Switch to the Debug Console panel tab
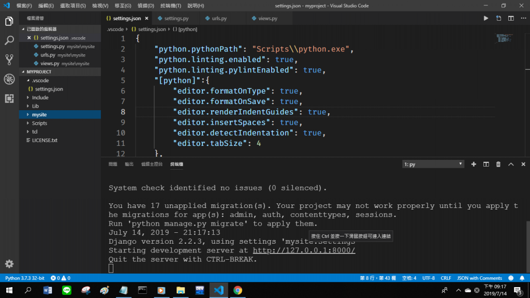The height and width of the screenshot is (298, 530). [x=152, y=164]
